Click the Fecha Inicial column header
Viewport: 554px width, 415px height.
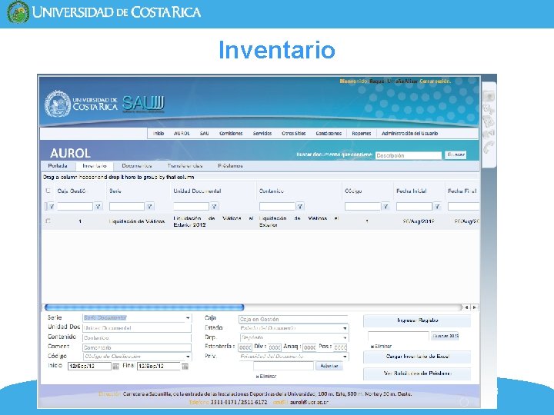tap(411, 191)
